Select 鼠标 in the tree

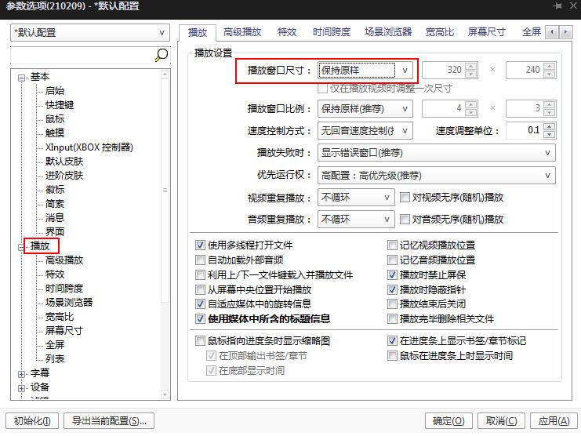click(55, 119)
